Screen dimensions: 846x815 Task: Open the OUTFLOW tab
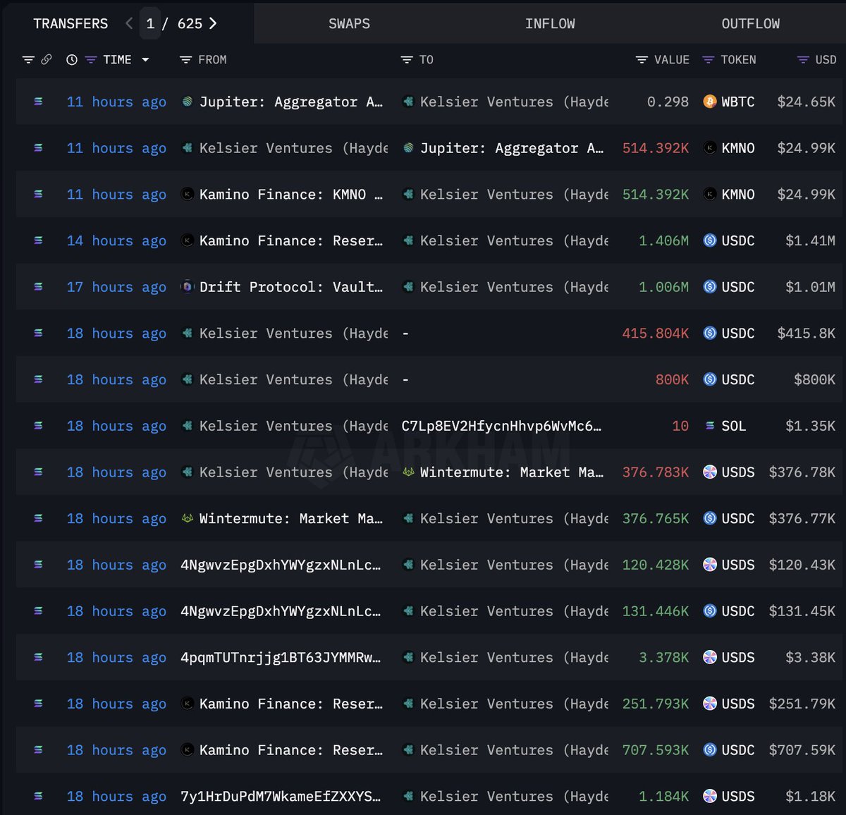click(750, 23)
